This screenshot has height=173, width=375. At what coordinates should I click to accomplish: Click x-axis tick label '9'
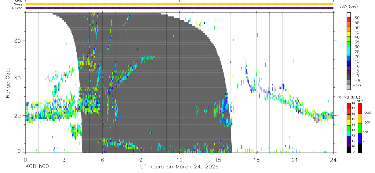coord(141,160)
